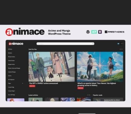The width and height of the screenshot is (131, 114).
Task: Click the round profile icon in header
Action: (x=121, y=44)
